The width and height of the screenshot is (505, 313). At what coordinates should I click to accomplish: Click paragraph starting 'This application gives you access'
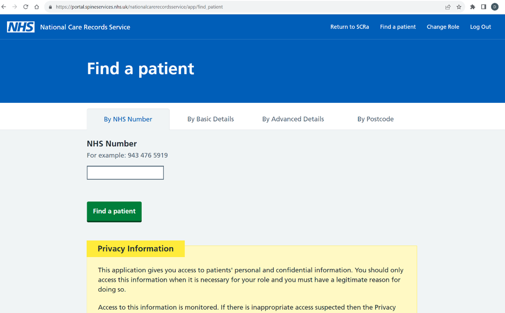[x=251, y=280]
